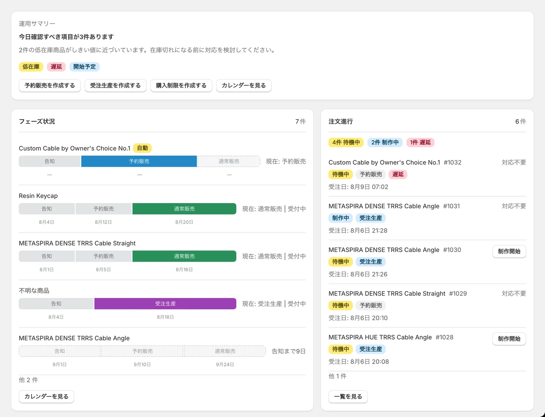Select the 開始予定 badge
Image resolution: width=545 pixels, height=417 pixels.
pyautogui.click(x=84, y=67)
